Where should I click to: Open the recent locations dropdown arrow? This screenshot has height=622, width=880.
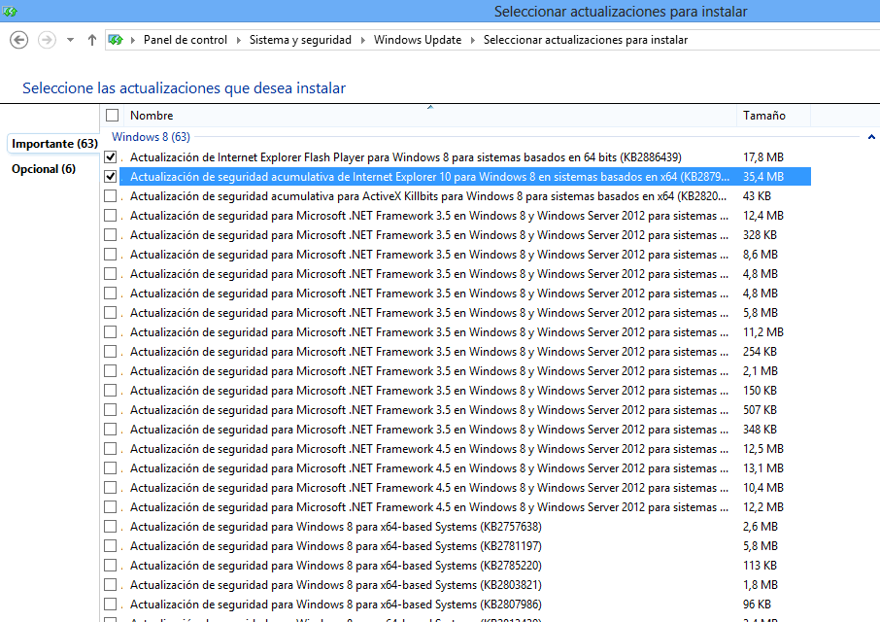click(x=70, y=40)
